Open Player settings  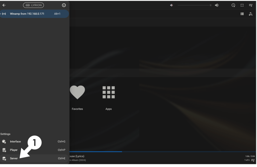pos(14,150)
